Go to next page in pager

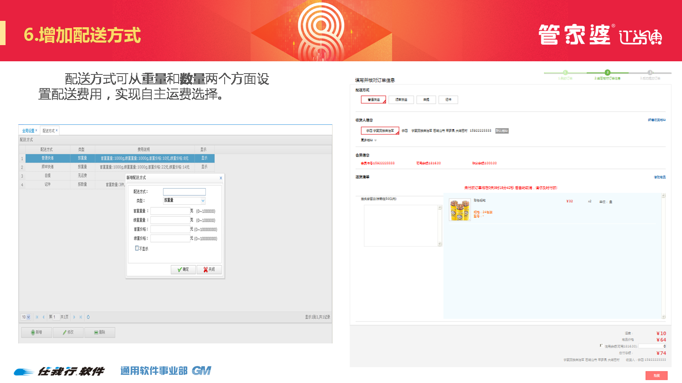(x=74, y=317)
